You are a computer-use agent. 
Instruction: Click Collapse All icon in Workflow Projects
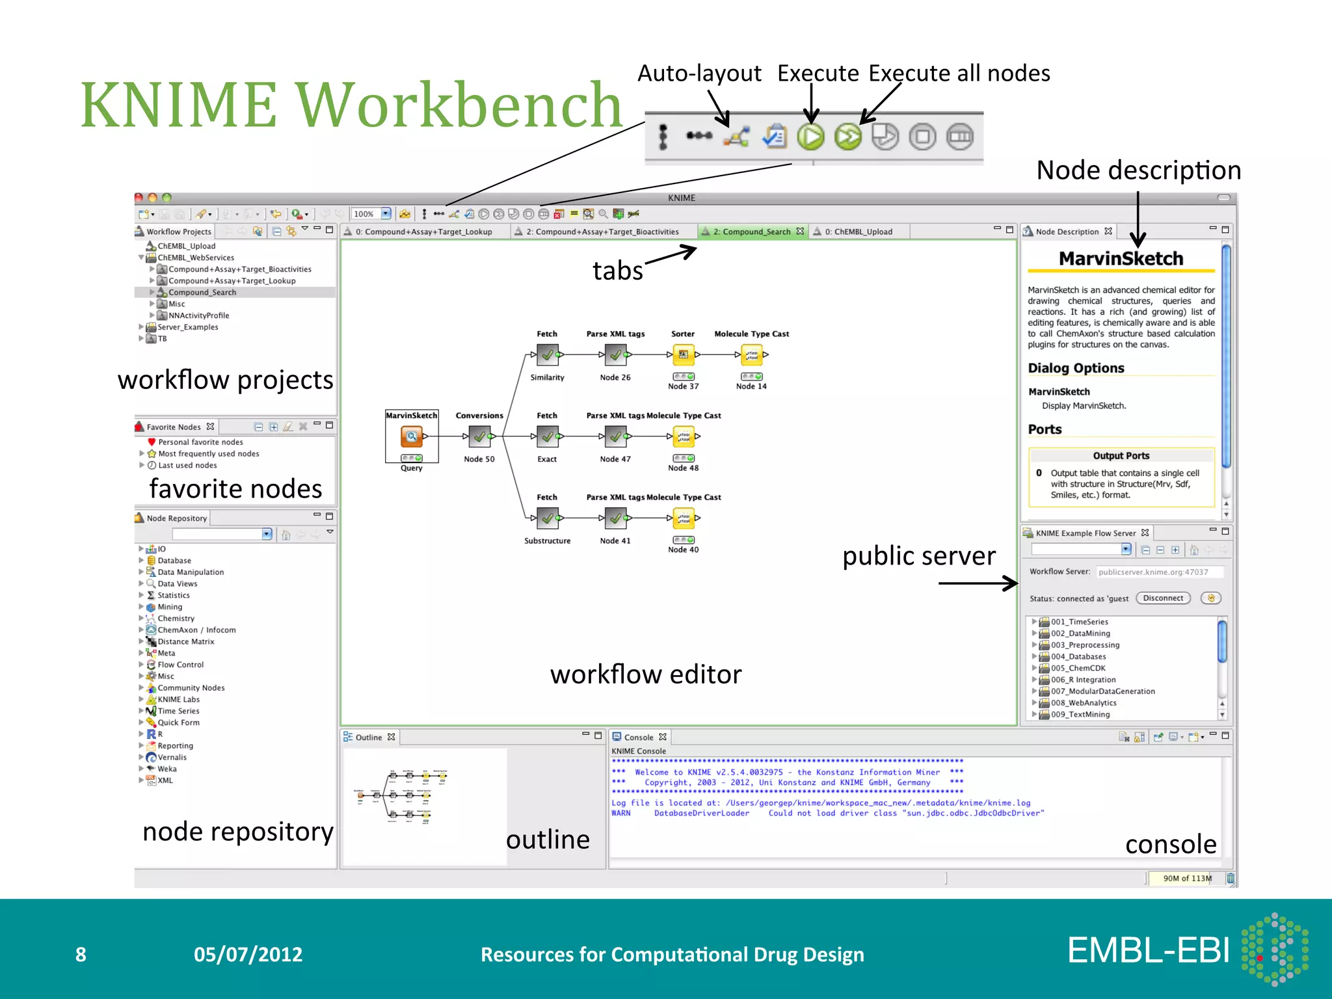(276, 231)
